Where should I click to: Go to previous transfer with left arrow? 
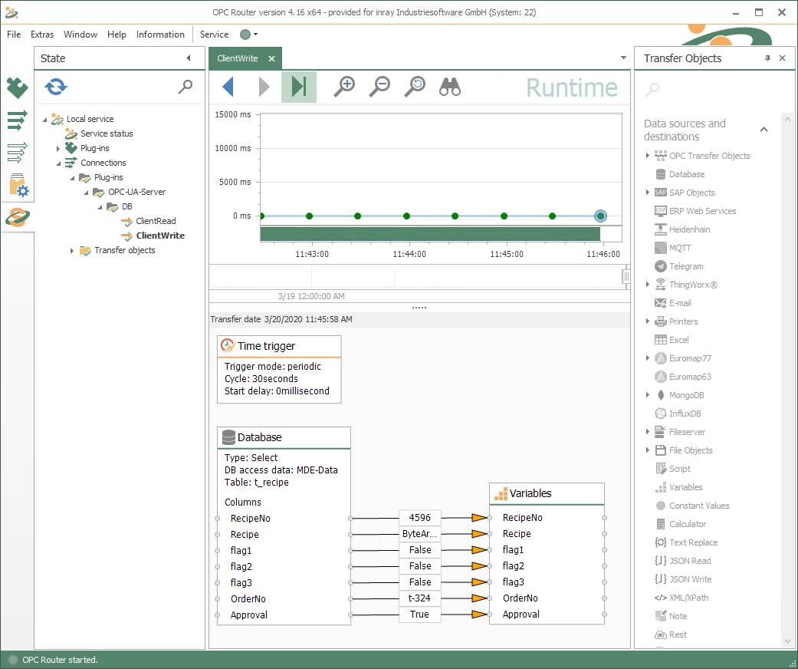tap(228, 87)
